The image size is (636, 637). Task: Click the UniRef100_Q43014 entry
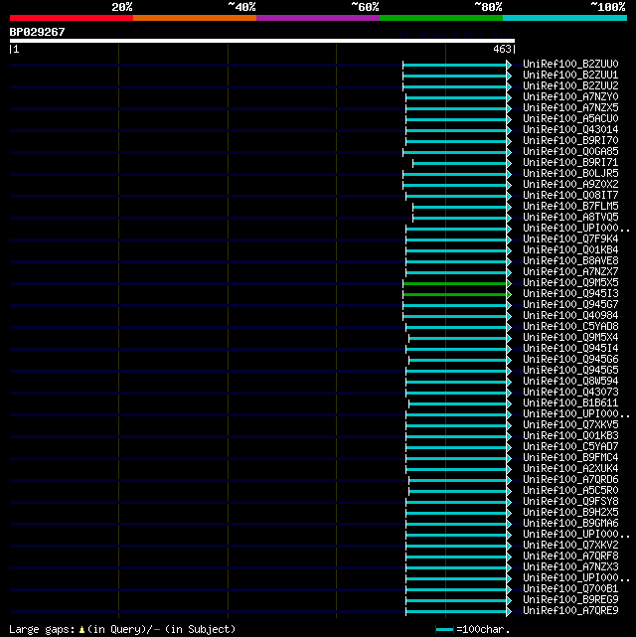coord(570,130)
